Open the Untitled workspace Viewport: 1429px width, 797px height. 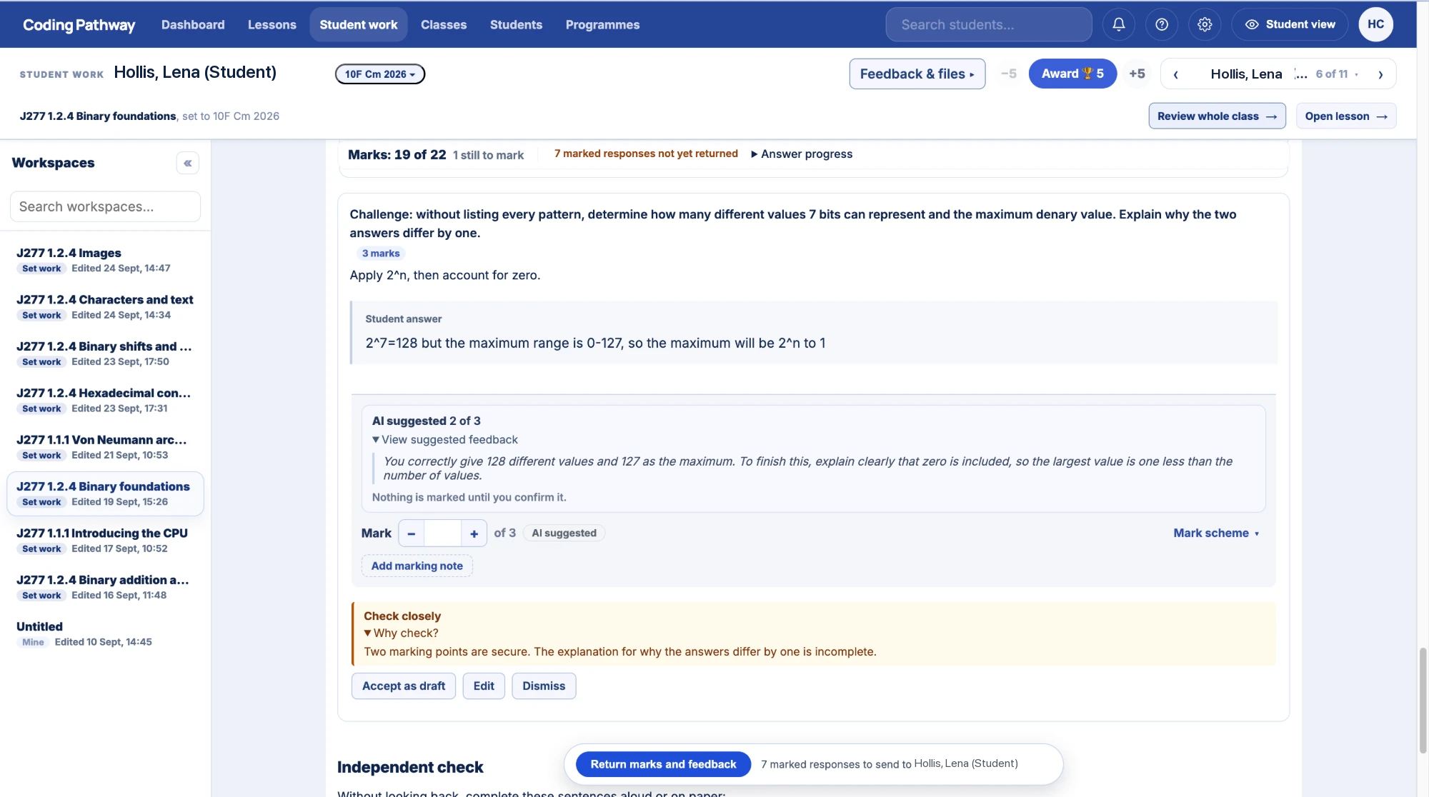105,634
